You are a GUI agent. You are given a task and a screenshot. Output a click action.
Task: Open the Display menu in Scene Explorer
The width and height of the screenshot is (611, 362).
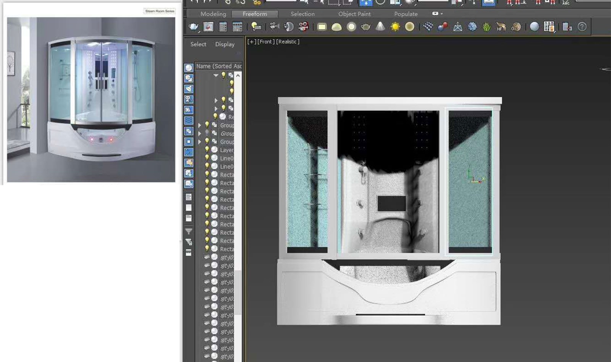coord(225,44)
